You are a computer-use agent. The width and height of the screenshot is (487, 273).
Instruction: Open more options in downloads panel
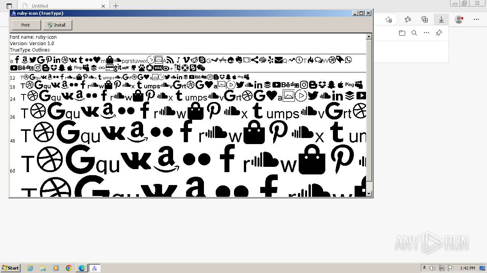click(427, 33)
